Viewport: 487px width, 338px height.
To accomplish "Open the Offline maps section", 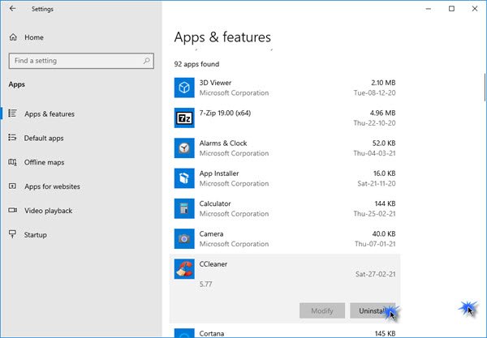I will click(43, 162).
